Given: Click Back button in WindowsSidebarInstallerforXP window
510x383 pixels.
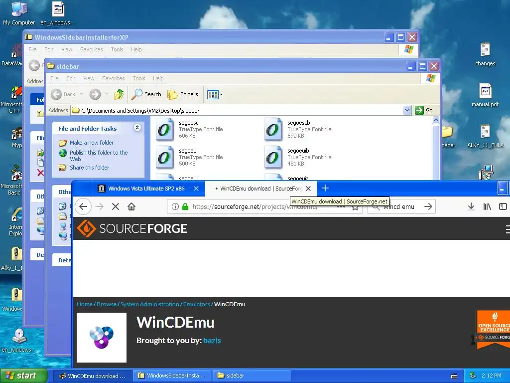Looking at the screenshot, I should [x=34, y=65].
